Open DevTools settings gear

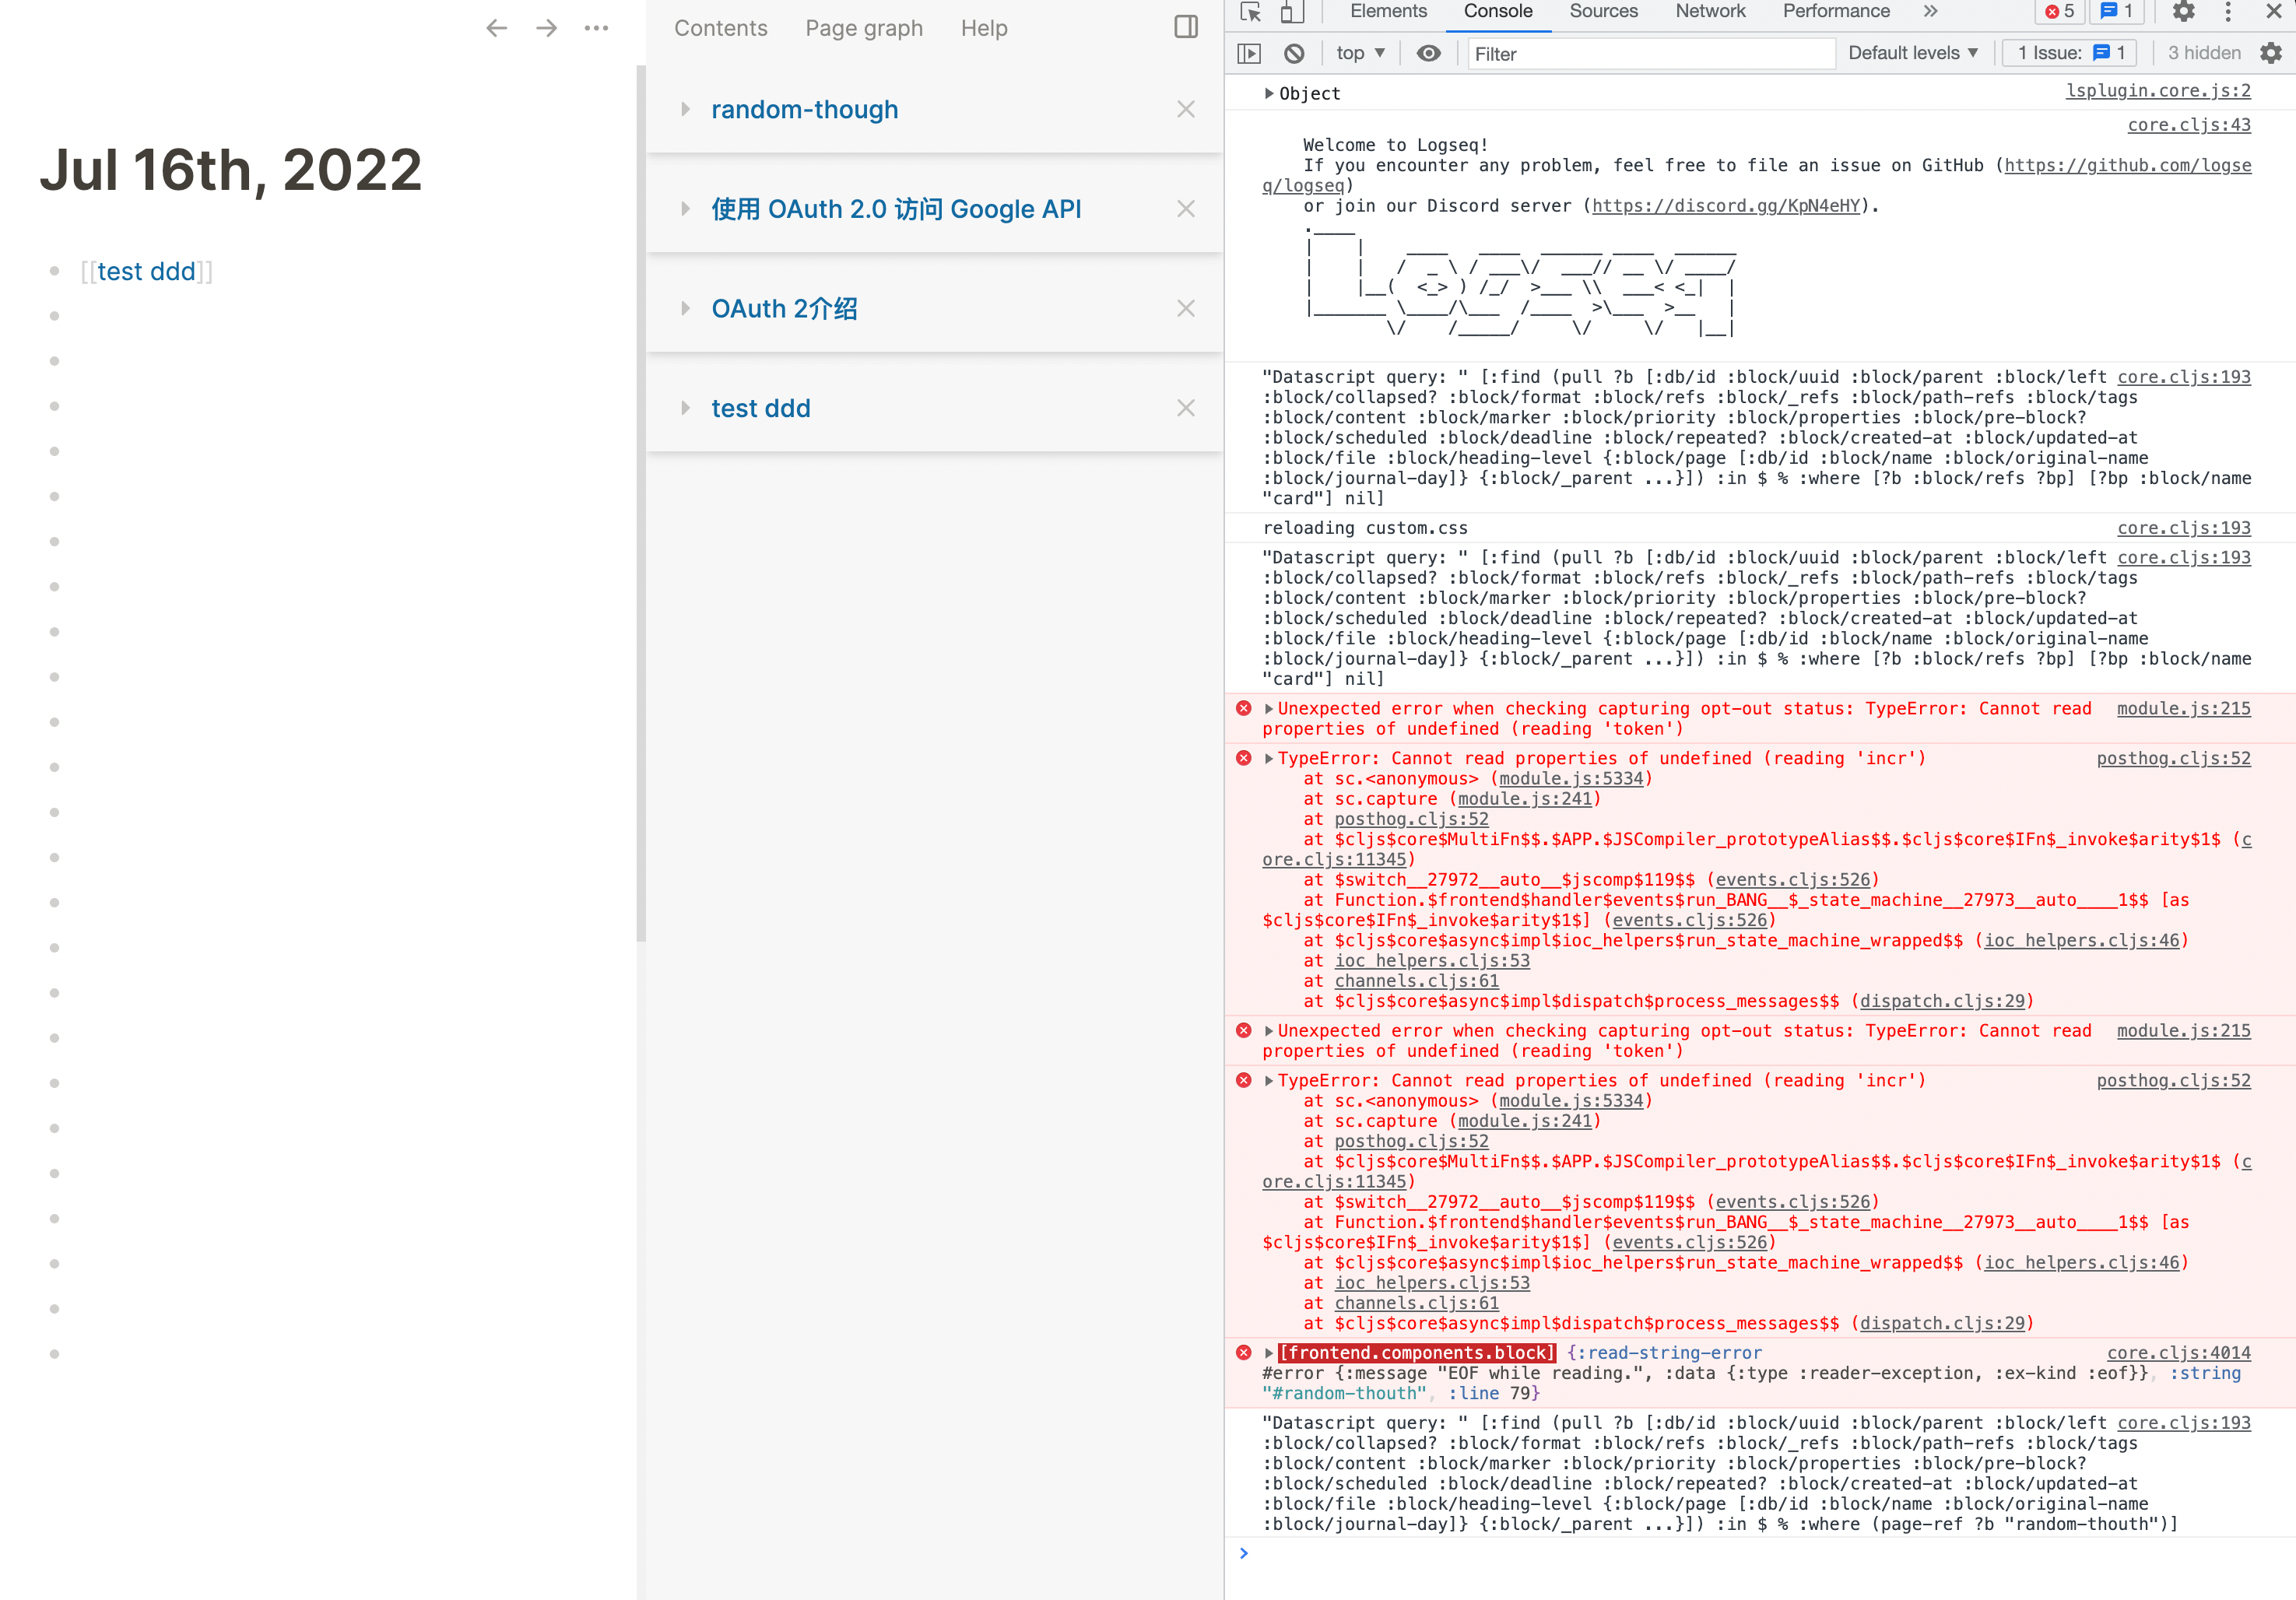pos(2183,11)
